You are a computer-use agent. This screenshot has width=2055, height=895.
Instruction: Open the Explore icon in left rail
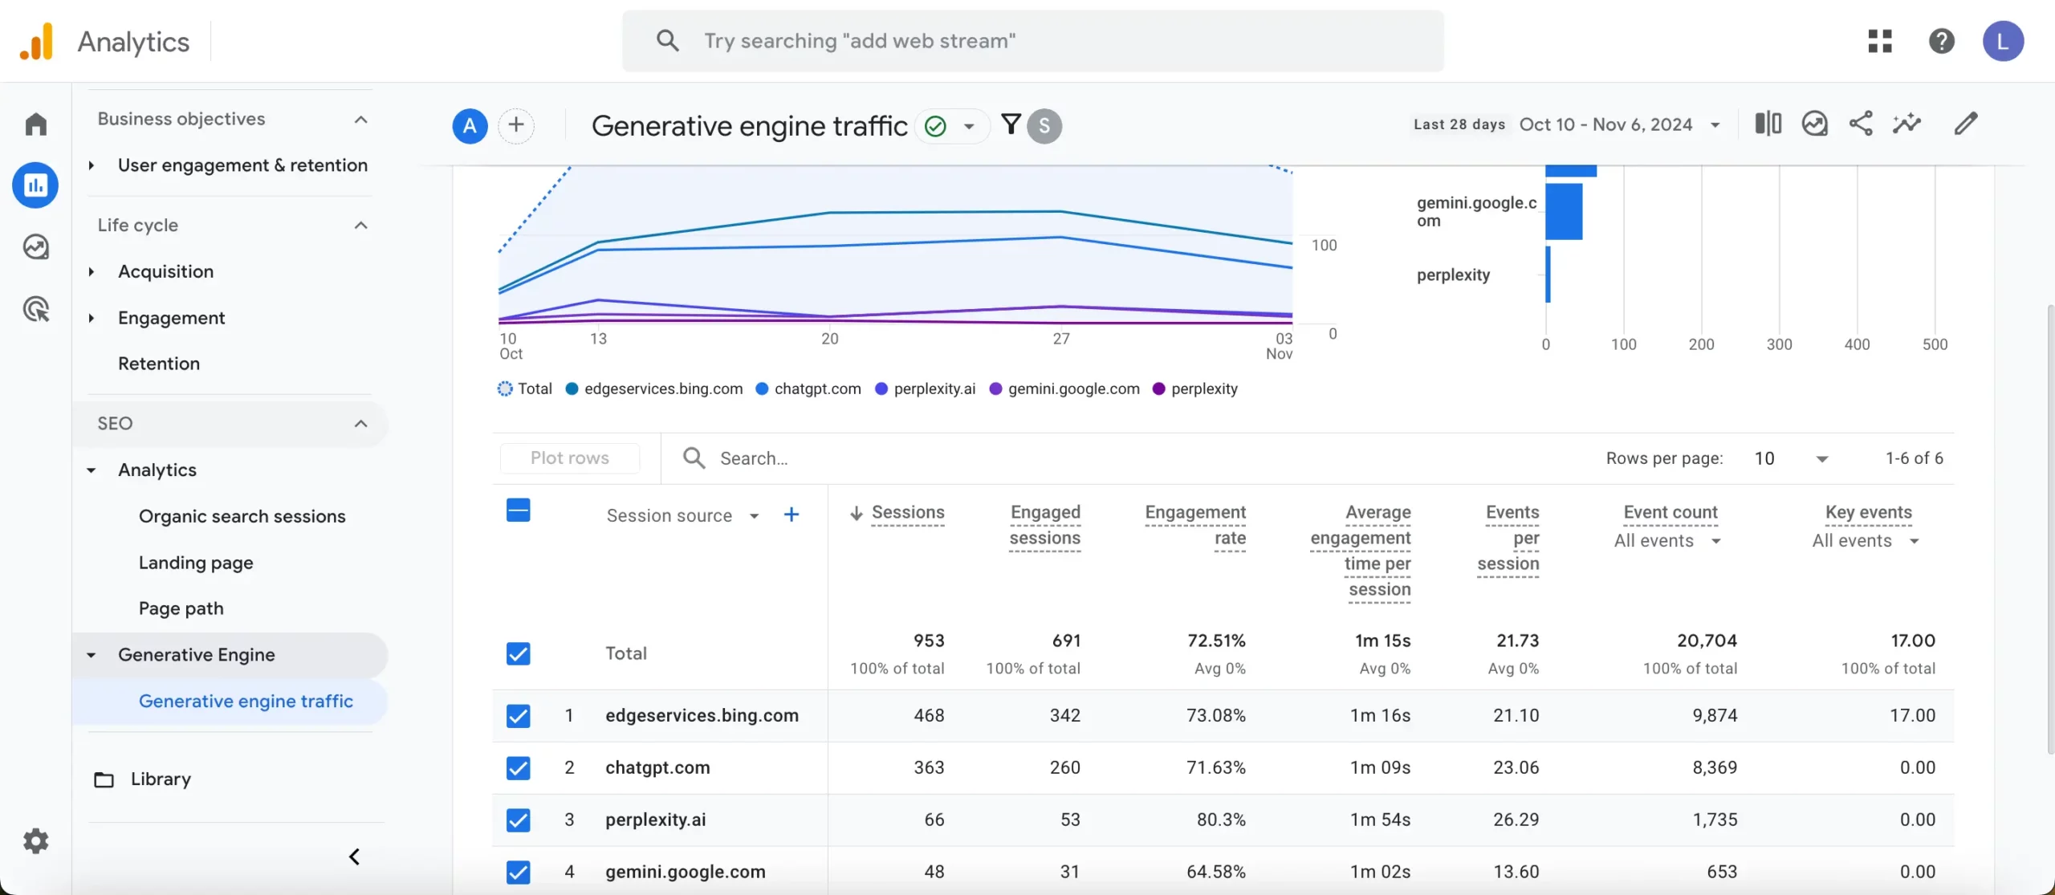[36, 247]
